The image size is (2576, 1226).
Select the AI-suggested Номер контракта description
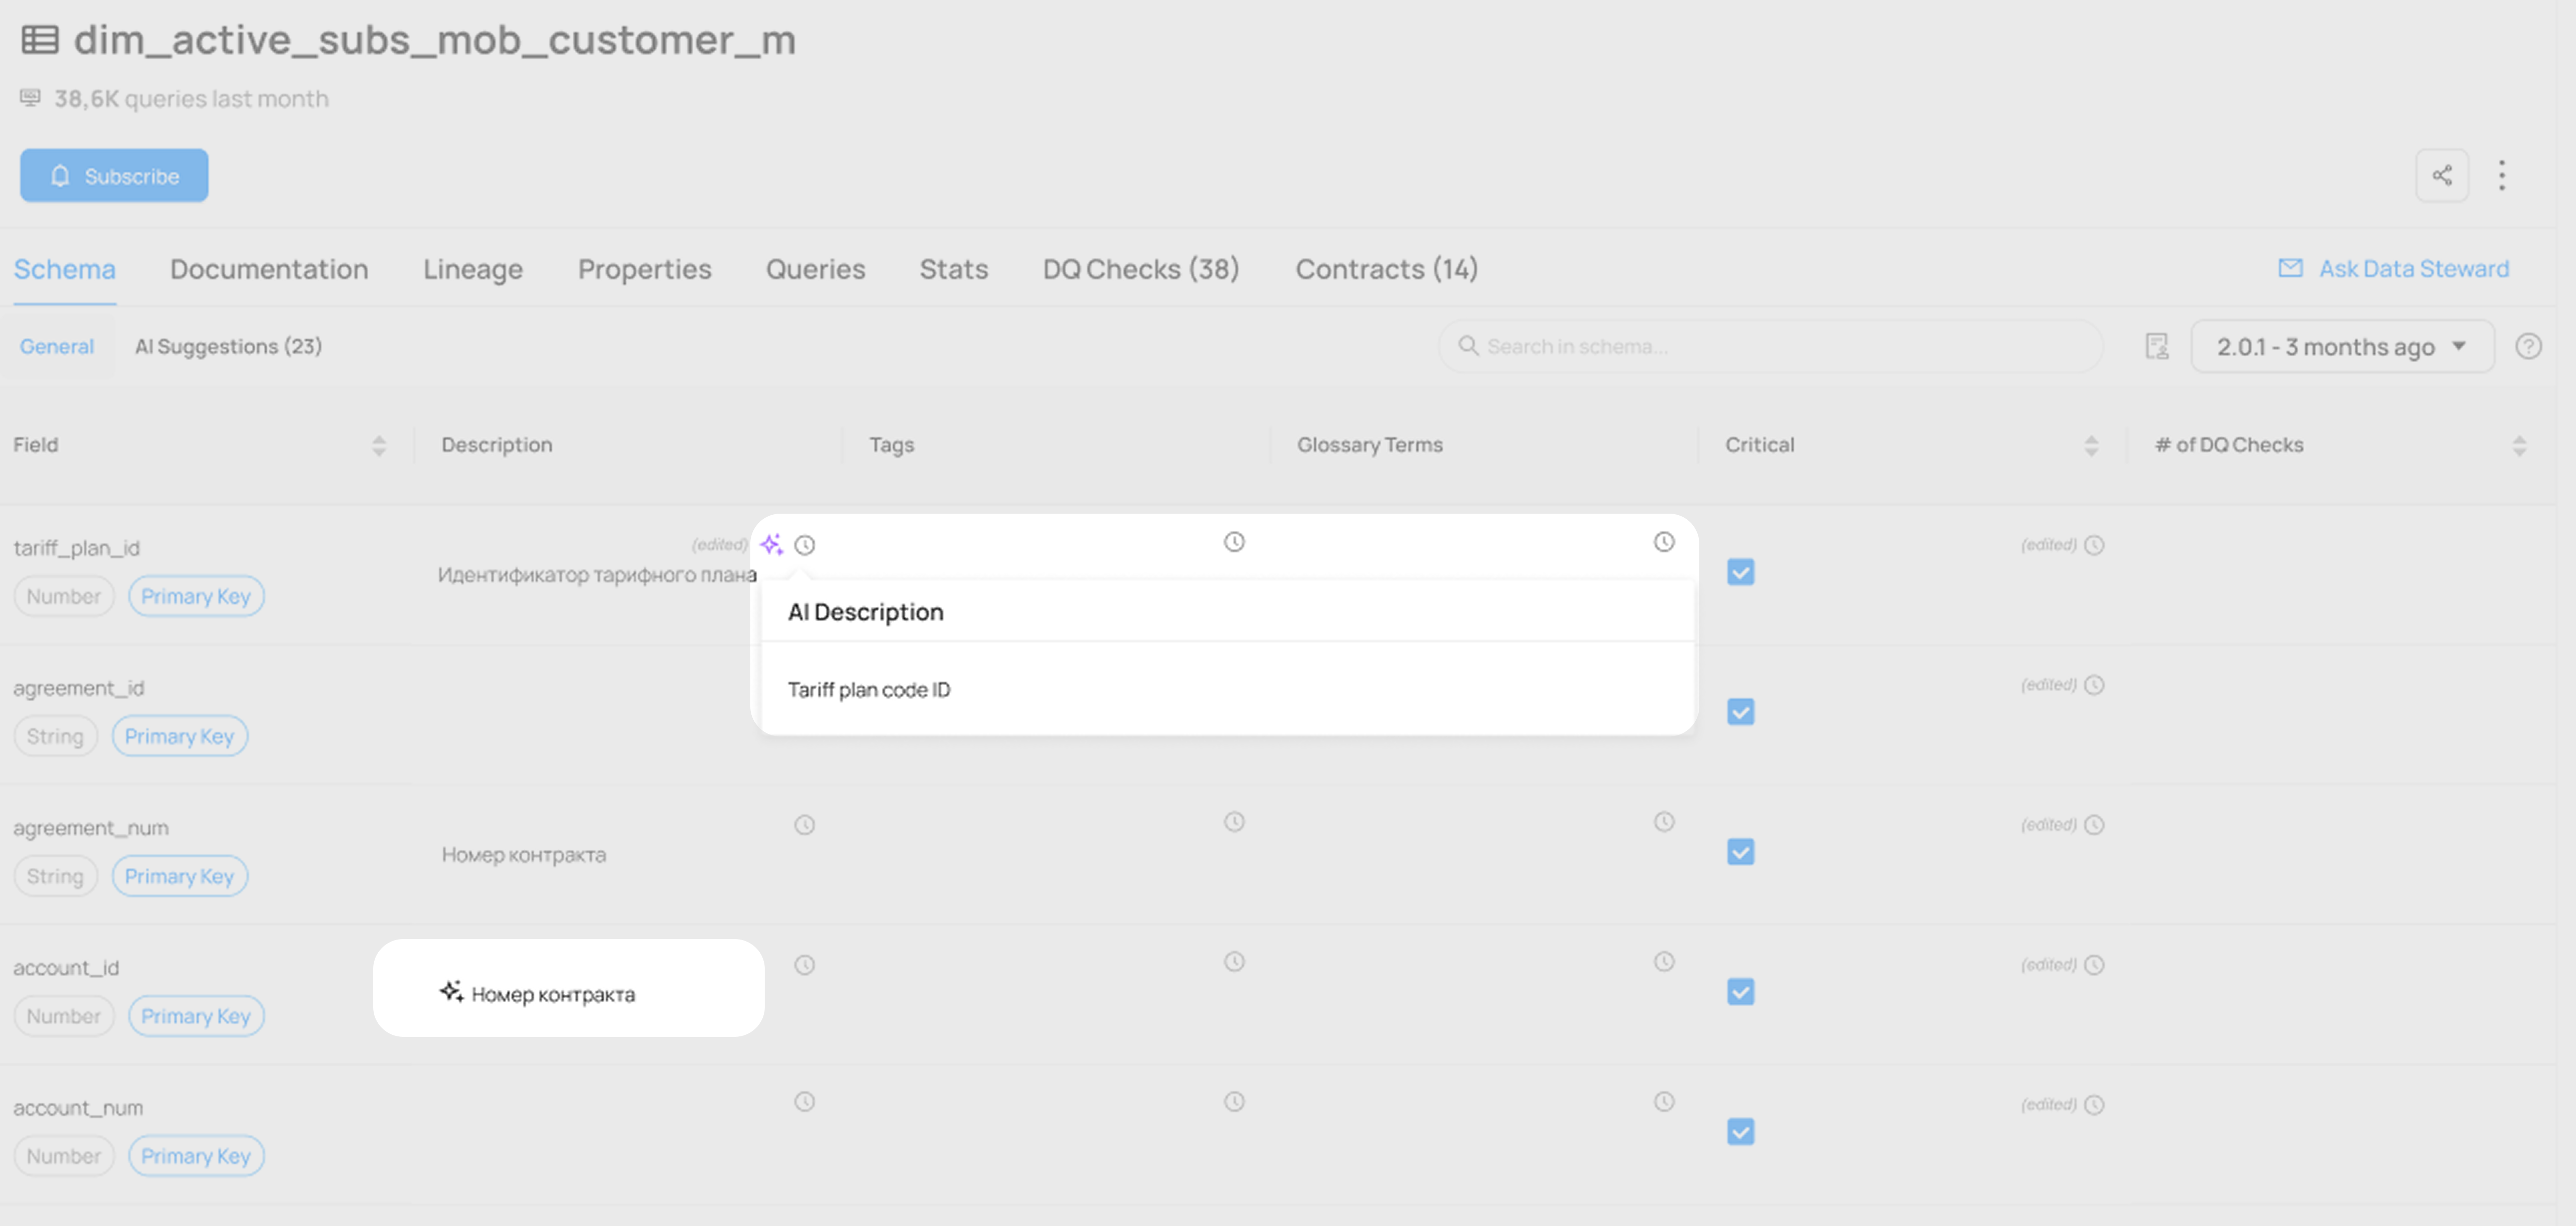pos(552,994)
